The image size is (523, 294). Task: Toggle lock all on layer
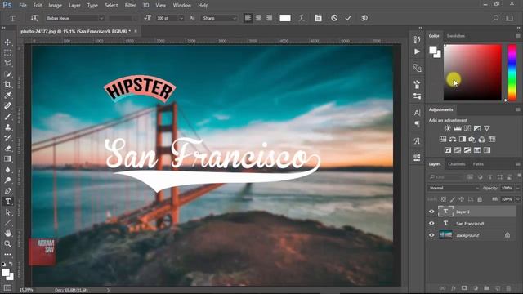(480, 199)
